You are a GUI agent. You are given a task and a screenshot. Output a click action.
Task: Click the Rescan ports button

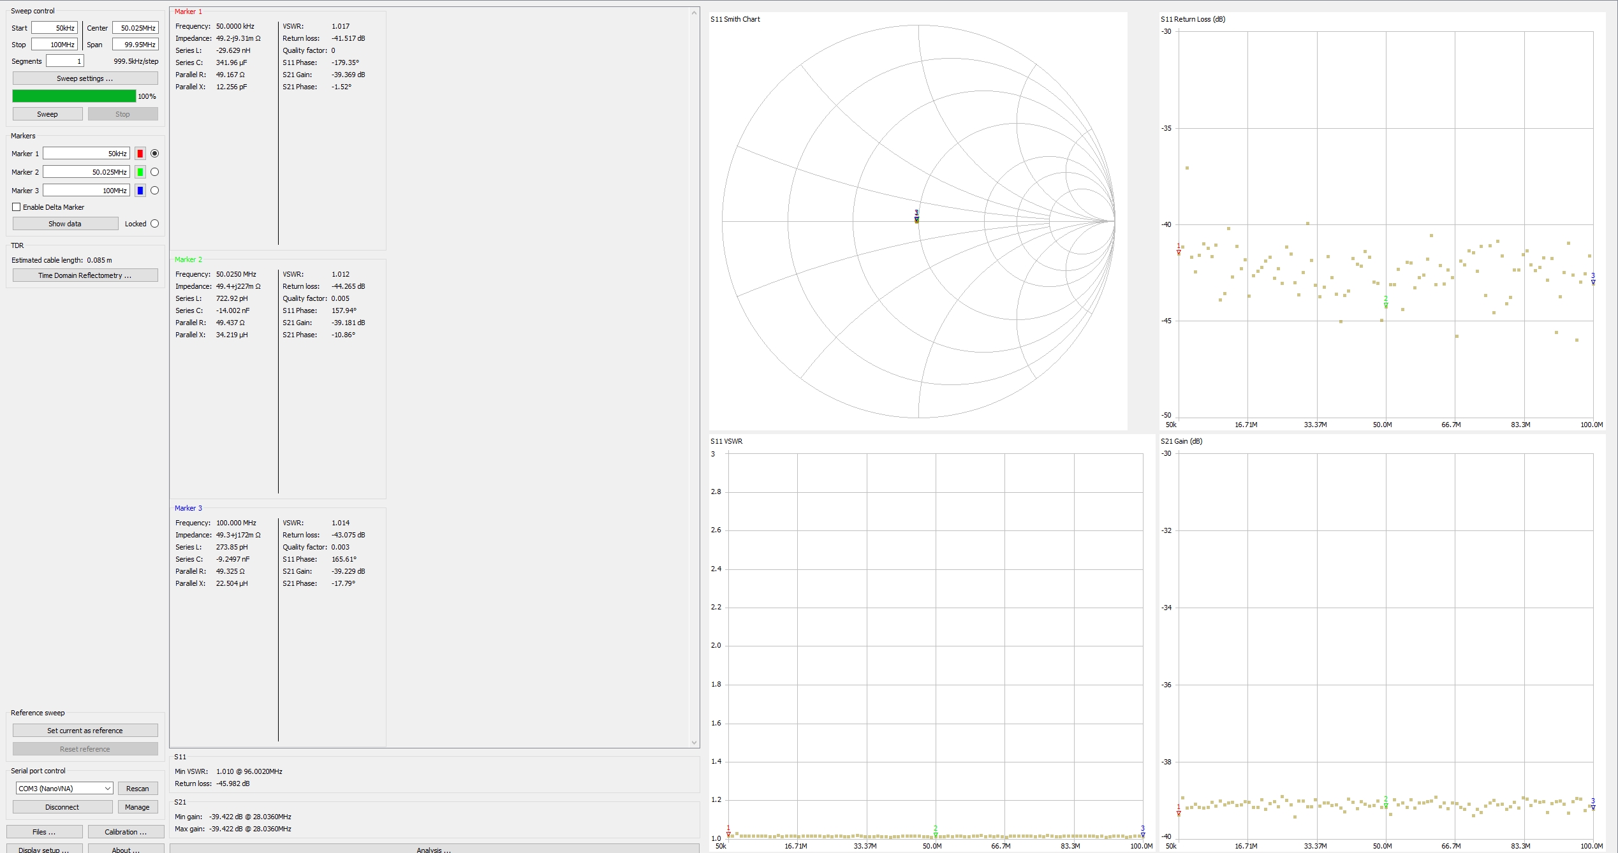pos(137,789)
